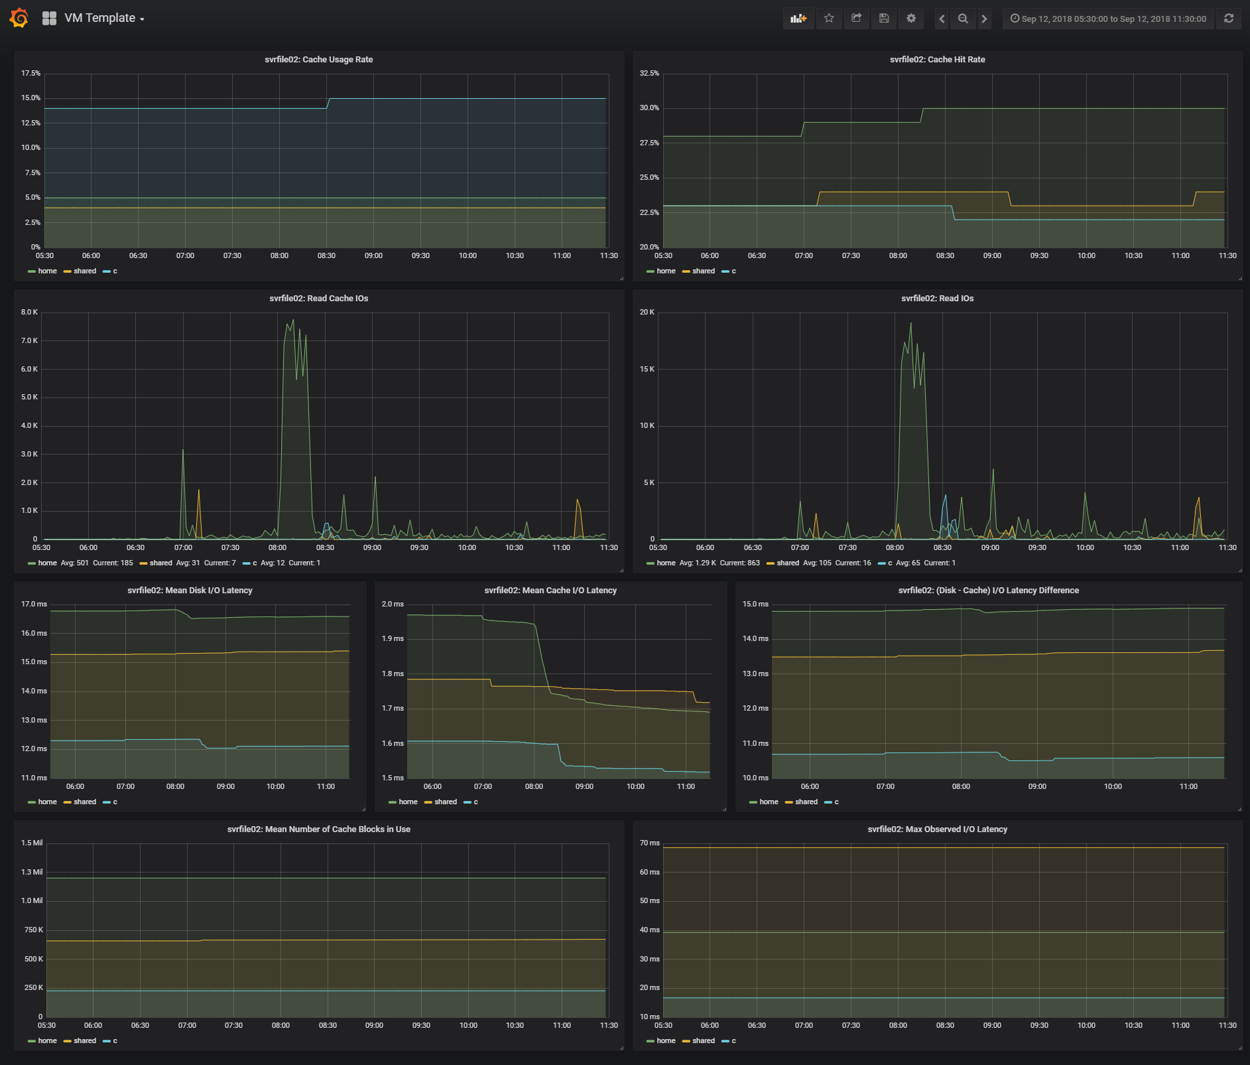Shift time range backward
Screen dimensions: 1250x1065
click(942, 19)
